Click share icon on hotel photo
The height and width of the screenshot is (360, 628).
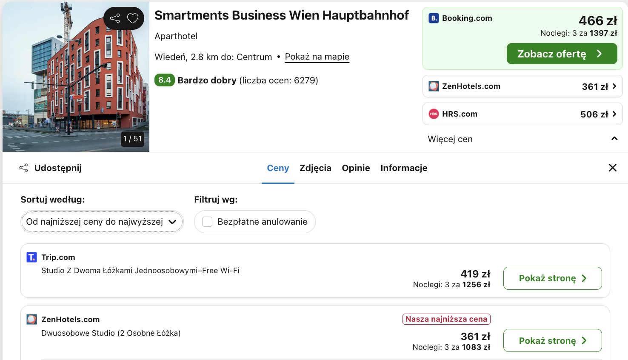pyautogui.click(x=115, y=18)
